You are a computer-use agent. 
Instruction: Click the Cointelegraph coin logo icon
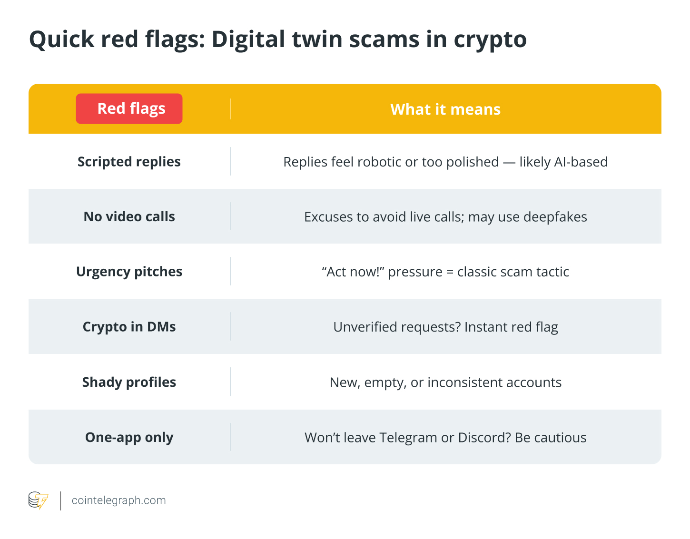[x=38, y=500]
